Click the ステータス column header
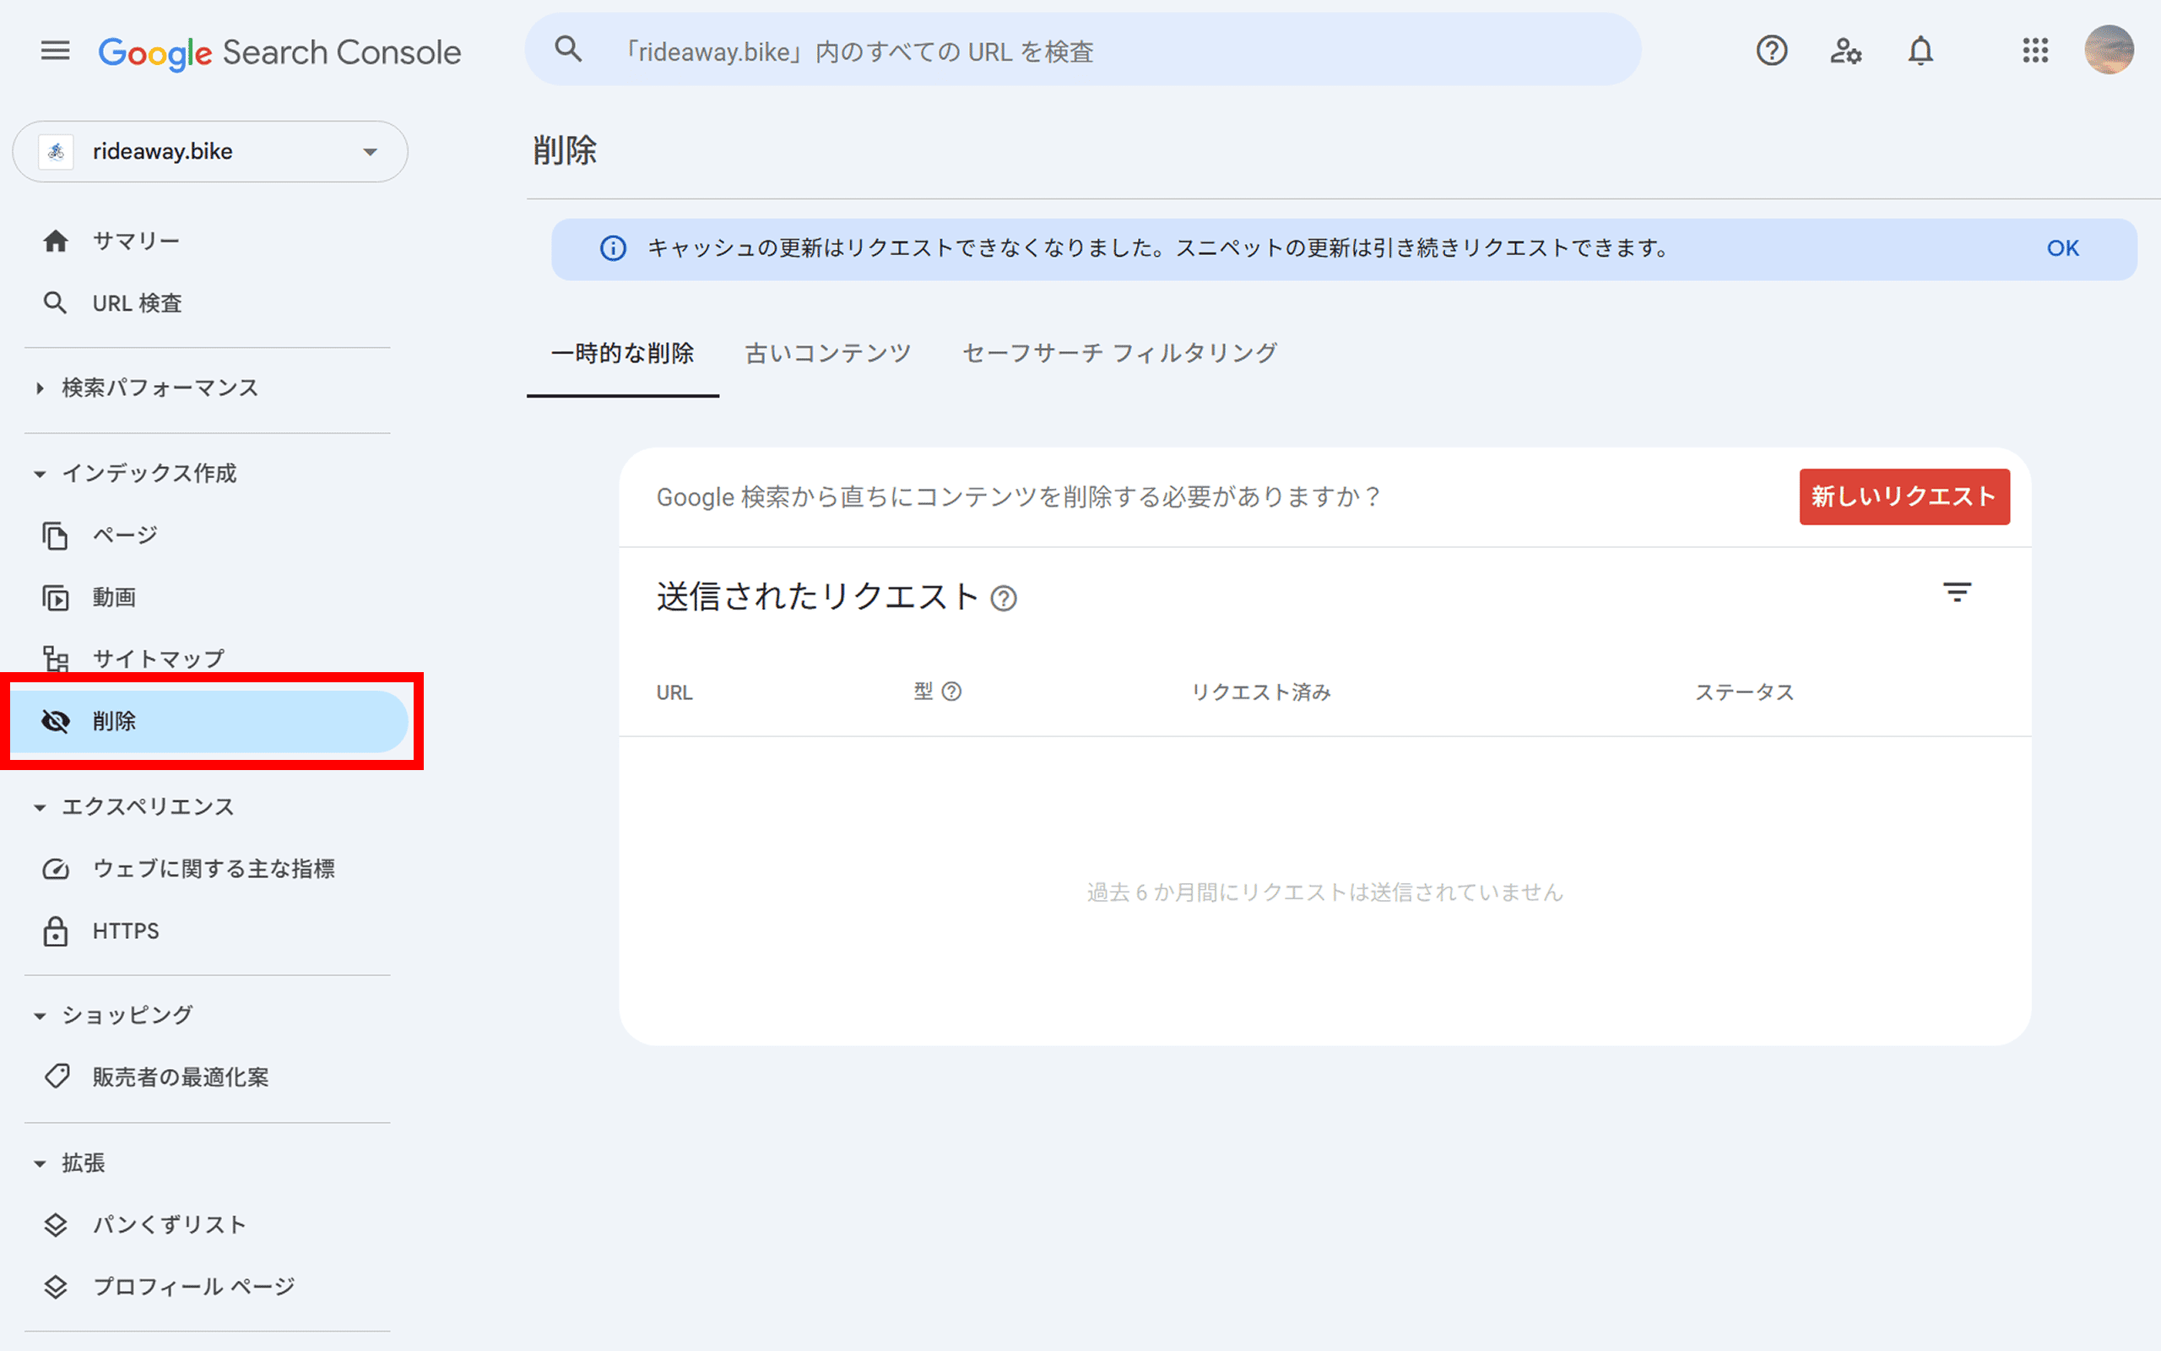The height and width of the screenshot is (1351, 2161). (1745, 692)
